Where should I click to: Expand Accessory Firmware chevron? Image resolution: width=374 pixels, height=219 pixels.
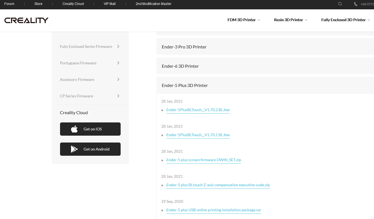pyautogui.click(x=118, y=80)
